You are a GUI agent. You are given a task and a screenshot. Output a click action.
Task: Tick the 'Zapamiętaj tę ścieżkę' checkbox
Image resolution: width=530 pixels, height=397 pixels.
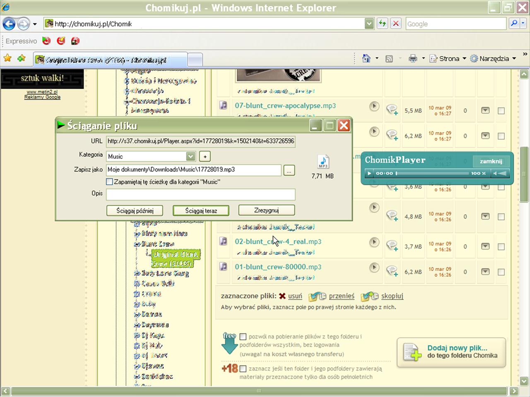coord(109,182)
